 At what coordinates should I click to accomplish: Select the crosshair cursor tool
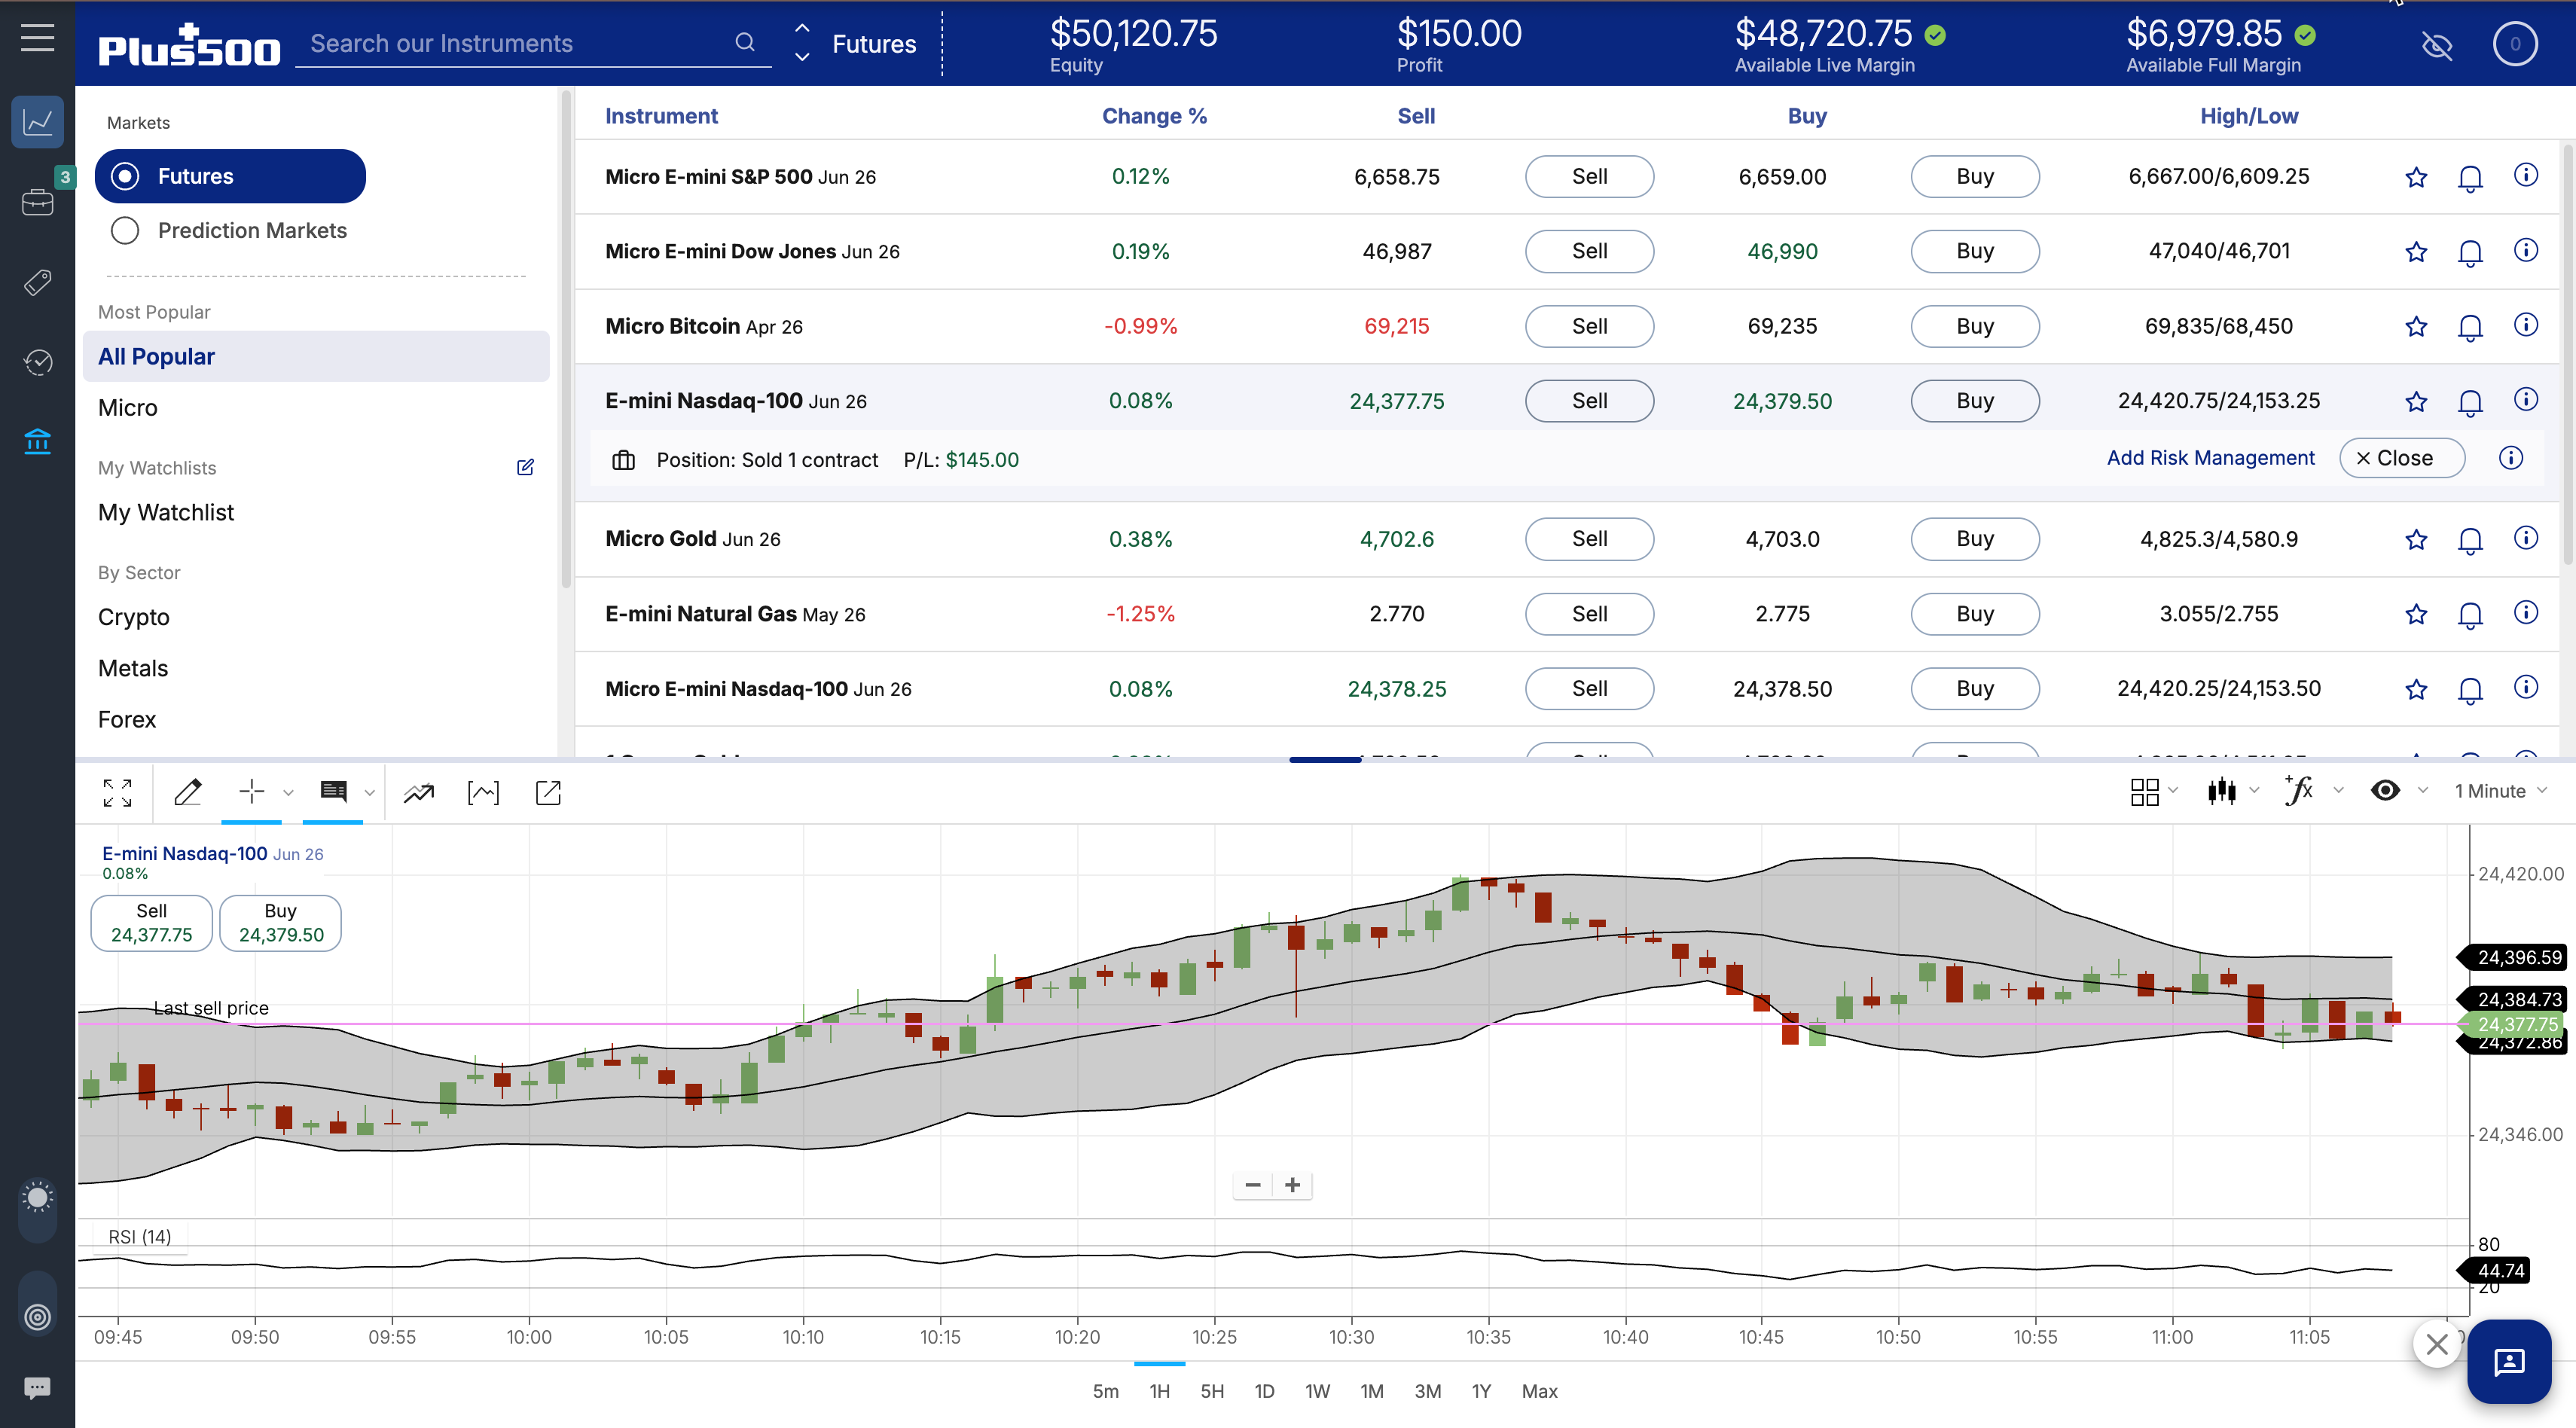251,792
